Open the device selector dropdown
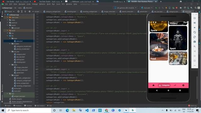 (126, 8)
